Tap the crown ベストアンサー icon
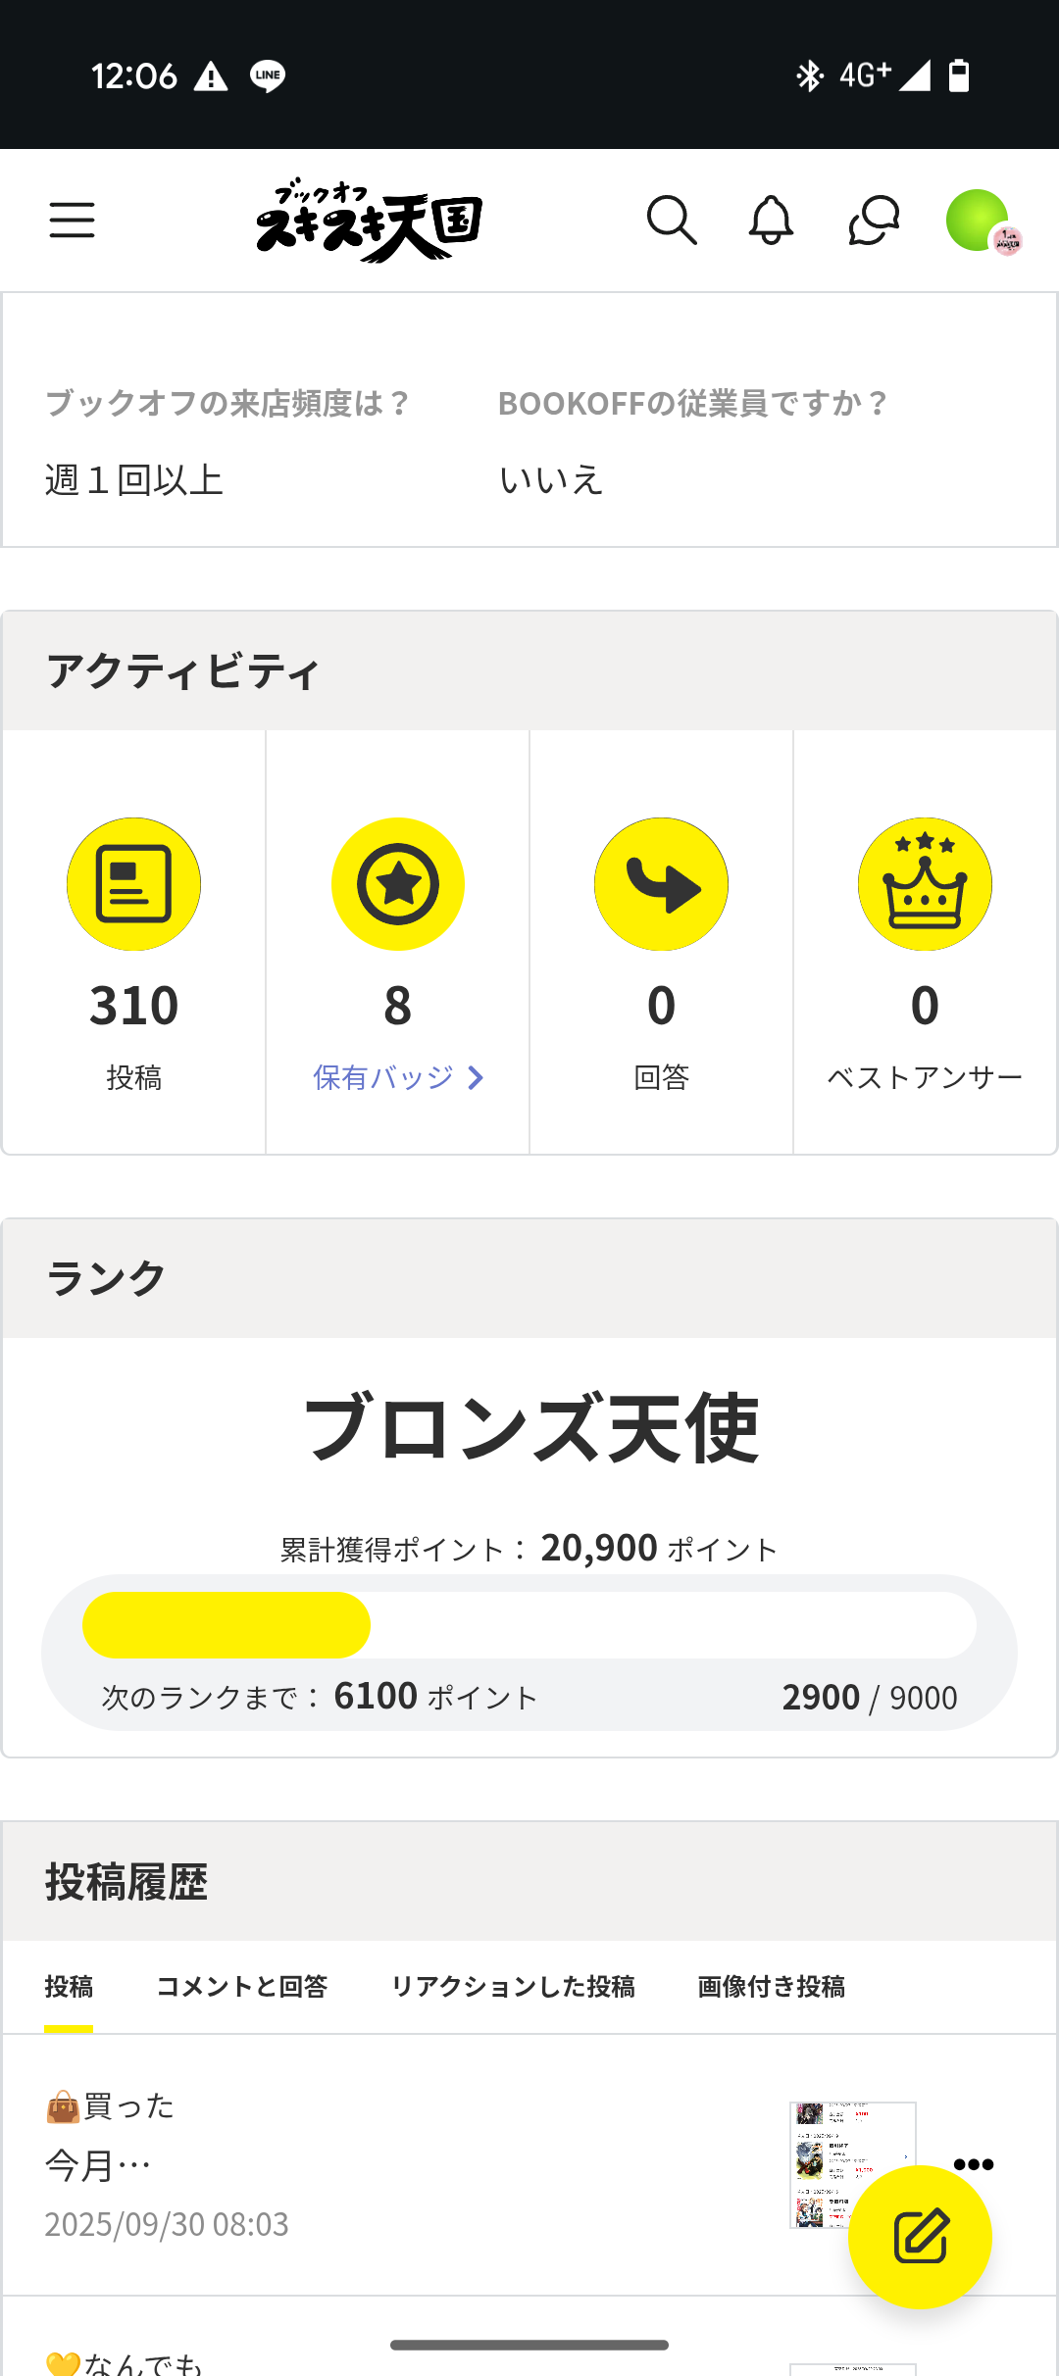 point(925,884)
